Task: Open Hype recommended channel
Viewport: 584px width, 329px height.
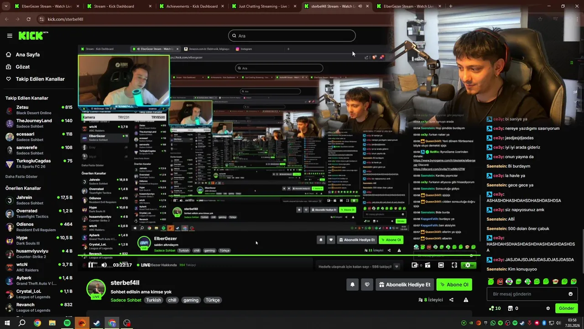Action: pyautogui.click(x=39, y=240)
